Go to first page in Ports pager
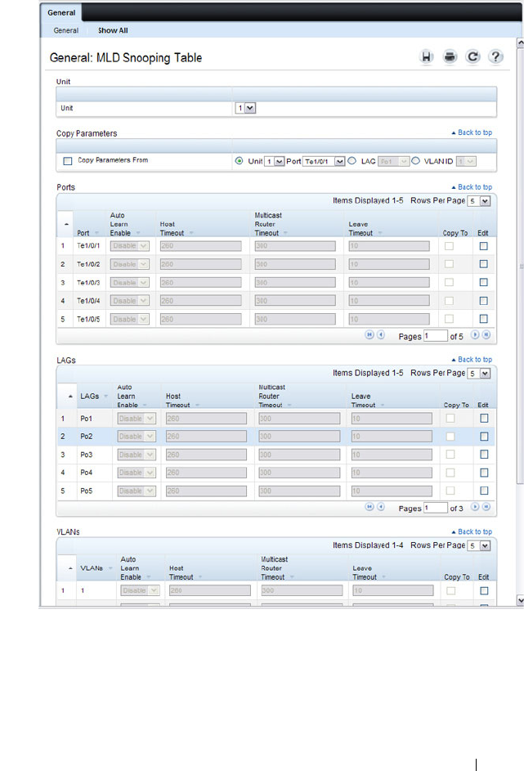This screenshot has width=524, height=771. (369, 335)
